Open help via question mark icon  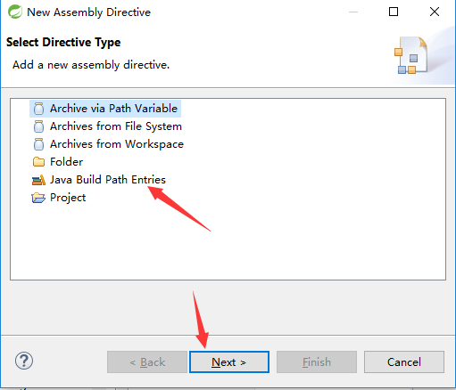click(x=24, y=361)
